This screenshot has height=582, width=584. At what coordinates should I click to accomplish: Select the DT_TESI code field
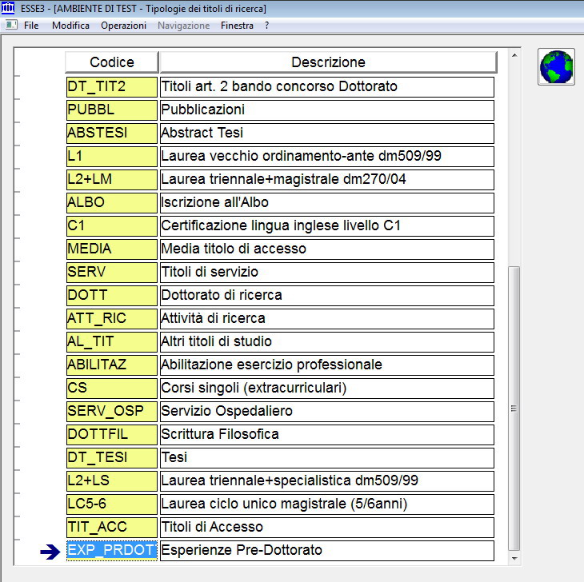112,458
